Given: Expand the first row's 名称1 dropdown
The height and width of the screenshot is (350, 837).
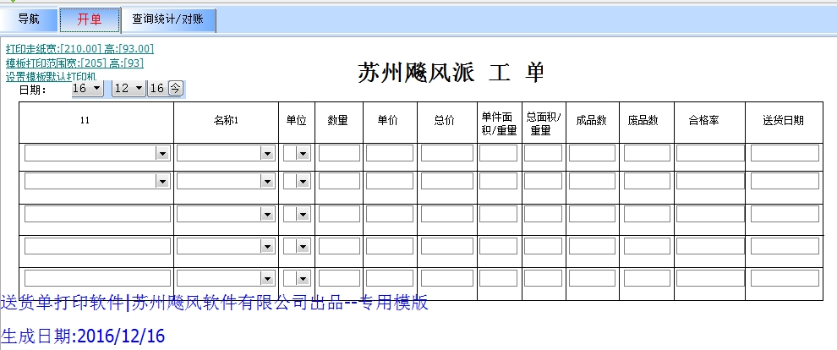Looking at the screenshot, I should coord(267,154).
